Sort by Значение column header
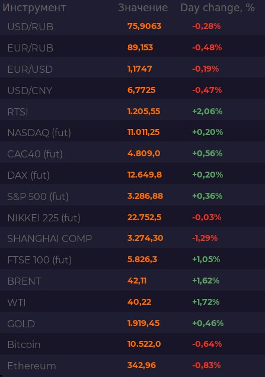Image resolution: width=265 pixels, height=377 pixels. coord(143,8)
